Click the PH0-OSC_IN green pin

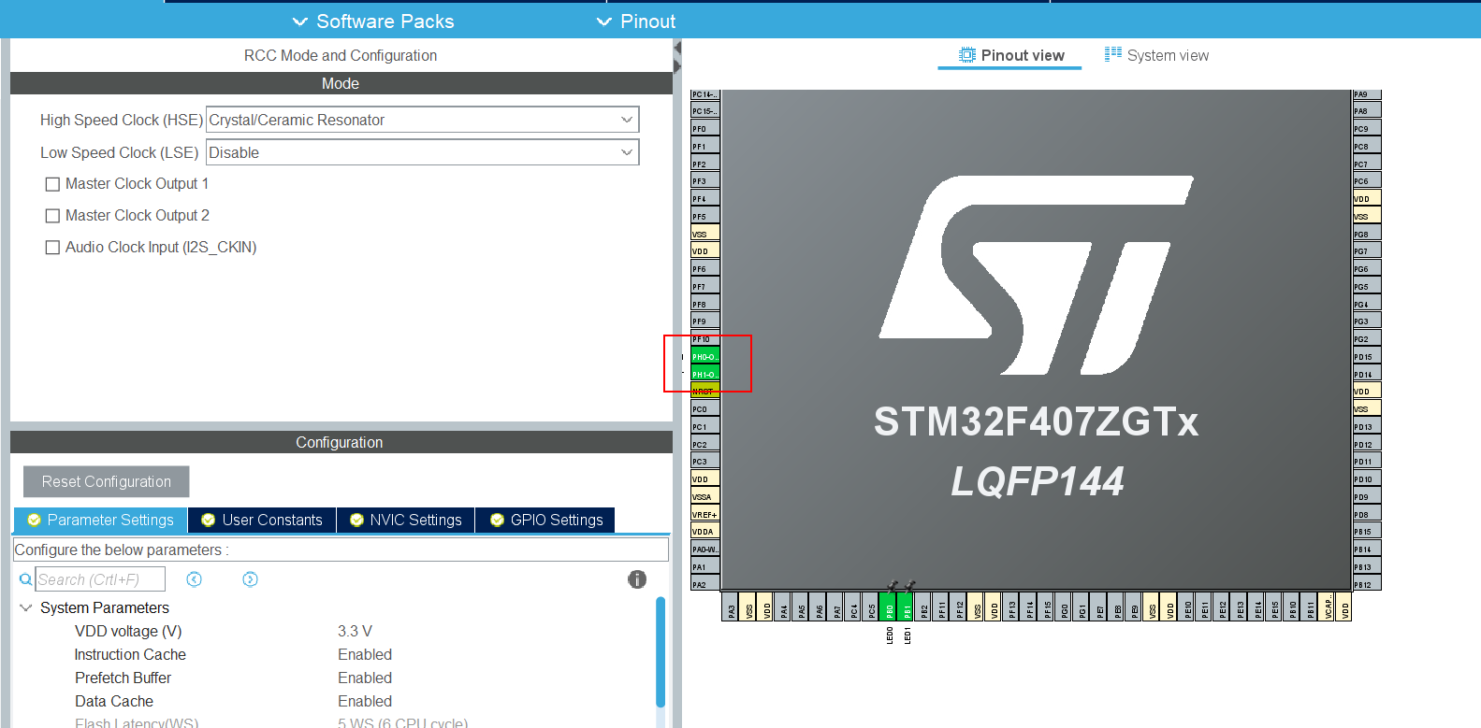coord(705,356)
